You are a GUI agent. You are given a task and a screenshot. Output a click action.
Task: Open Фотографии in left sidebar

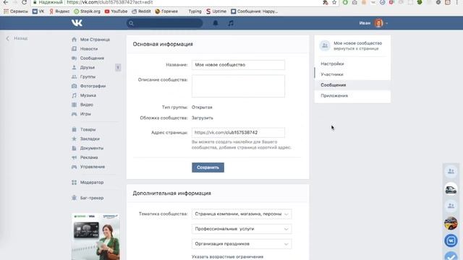pos(93,86)
